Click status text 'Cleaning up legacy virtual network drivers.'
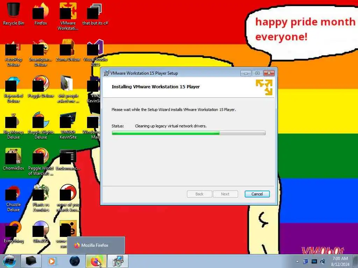The height and width of the screenshot is (268, 358). (171, 126)
